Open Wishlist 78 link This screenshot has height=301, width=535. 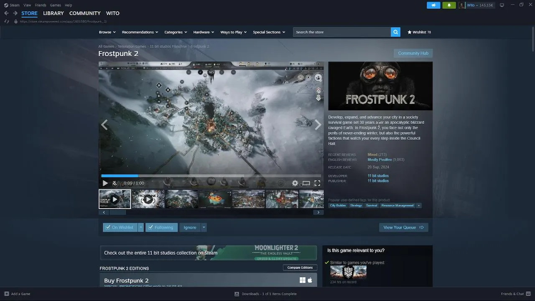pos(419,32)
